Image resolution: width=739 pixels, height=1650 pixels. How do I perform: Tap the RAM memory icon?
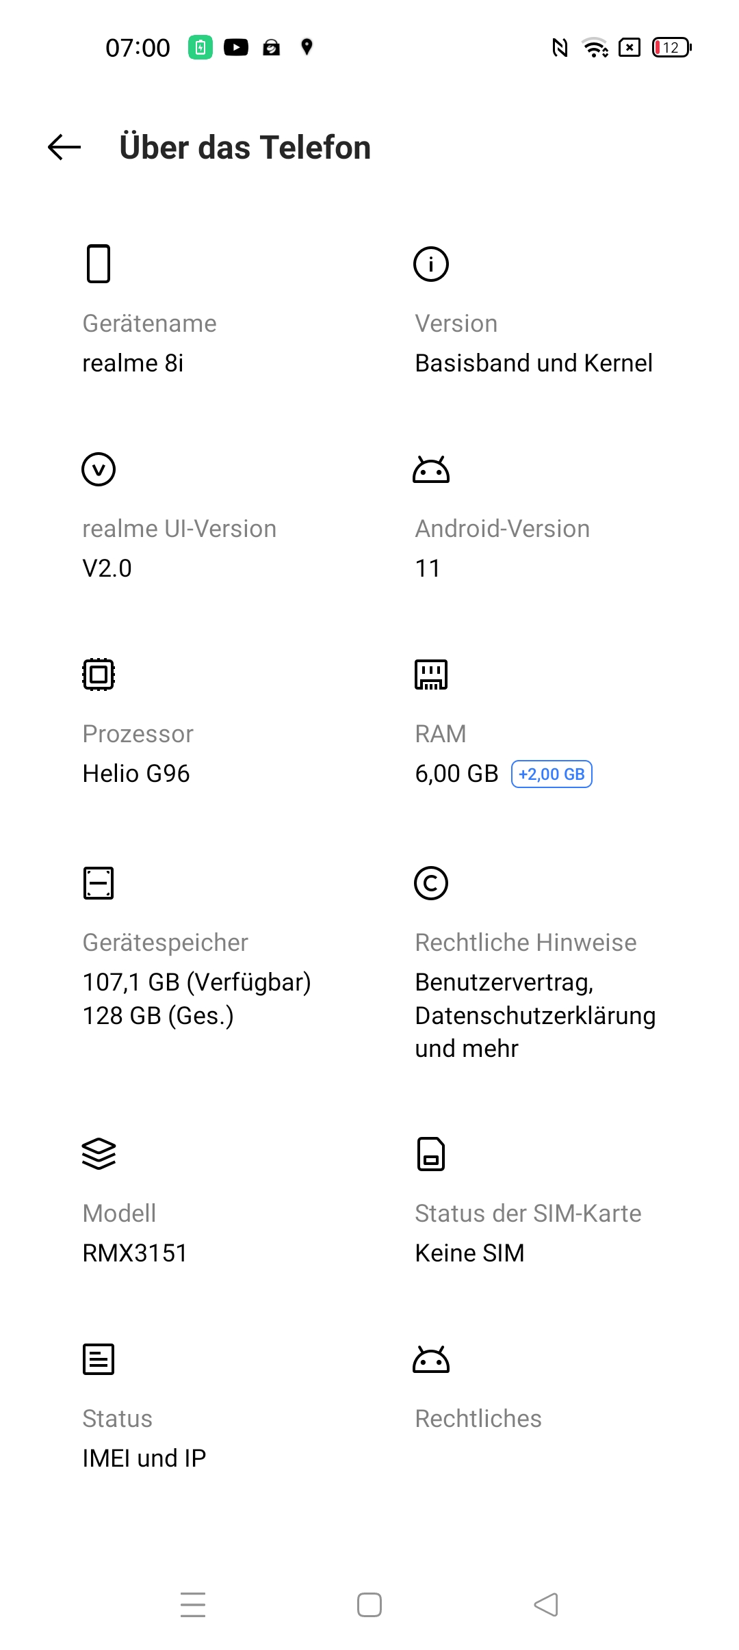pyautogui.click(x=431, y=675)
